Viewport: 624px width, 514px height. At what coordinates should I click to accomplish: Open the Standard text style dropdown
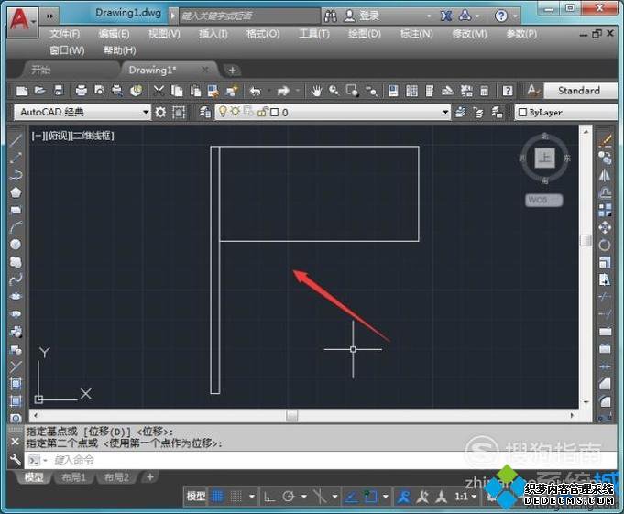(x=581, y=91)
